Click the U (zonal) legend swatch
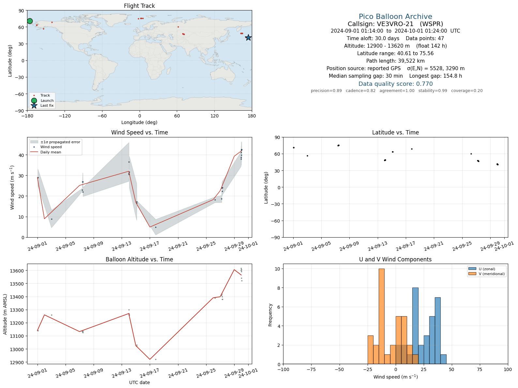This screenshot has width=518, height=388. point(472,269)
